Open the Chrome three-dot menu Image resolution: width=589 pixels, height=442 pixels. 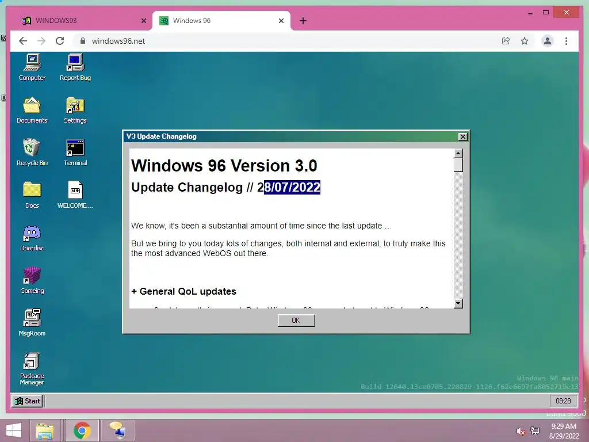[x=566, y=41]
